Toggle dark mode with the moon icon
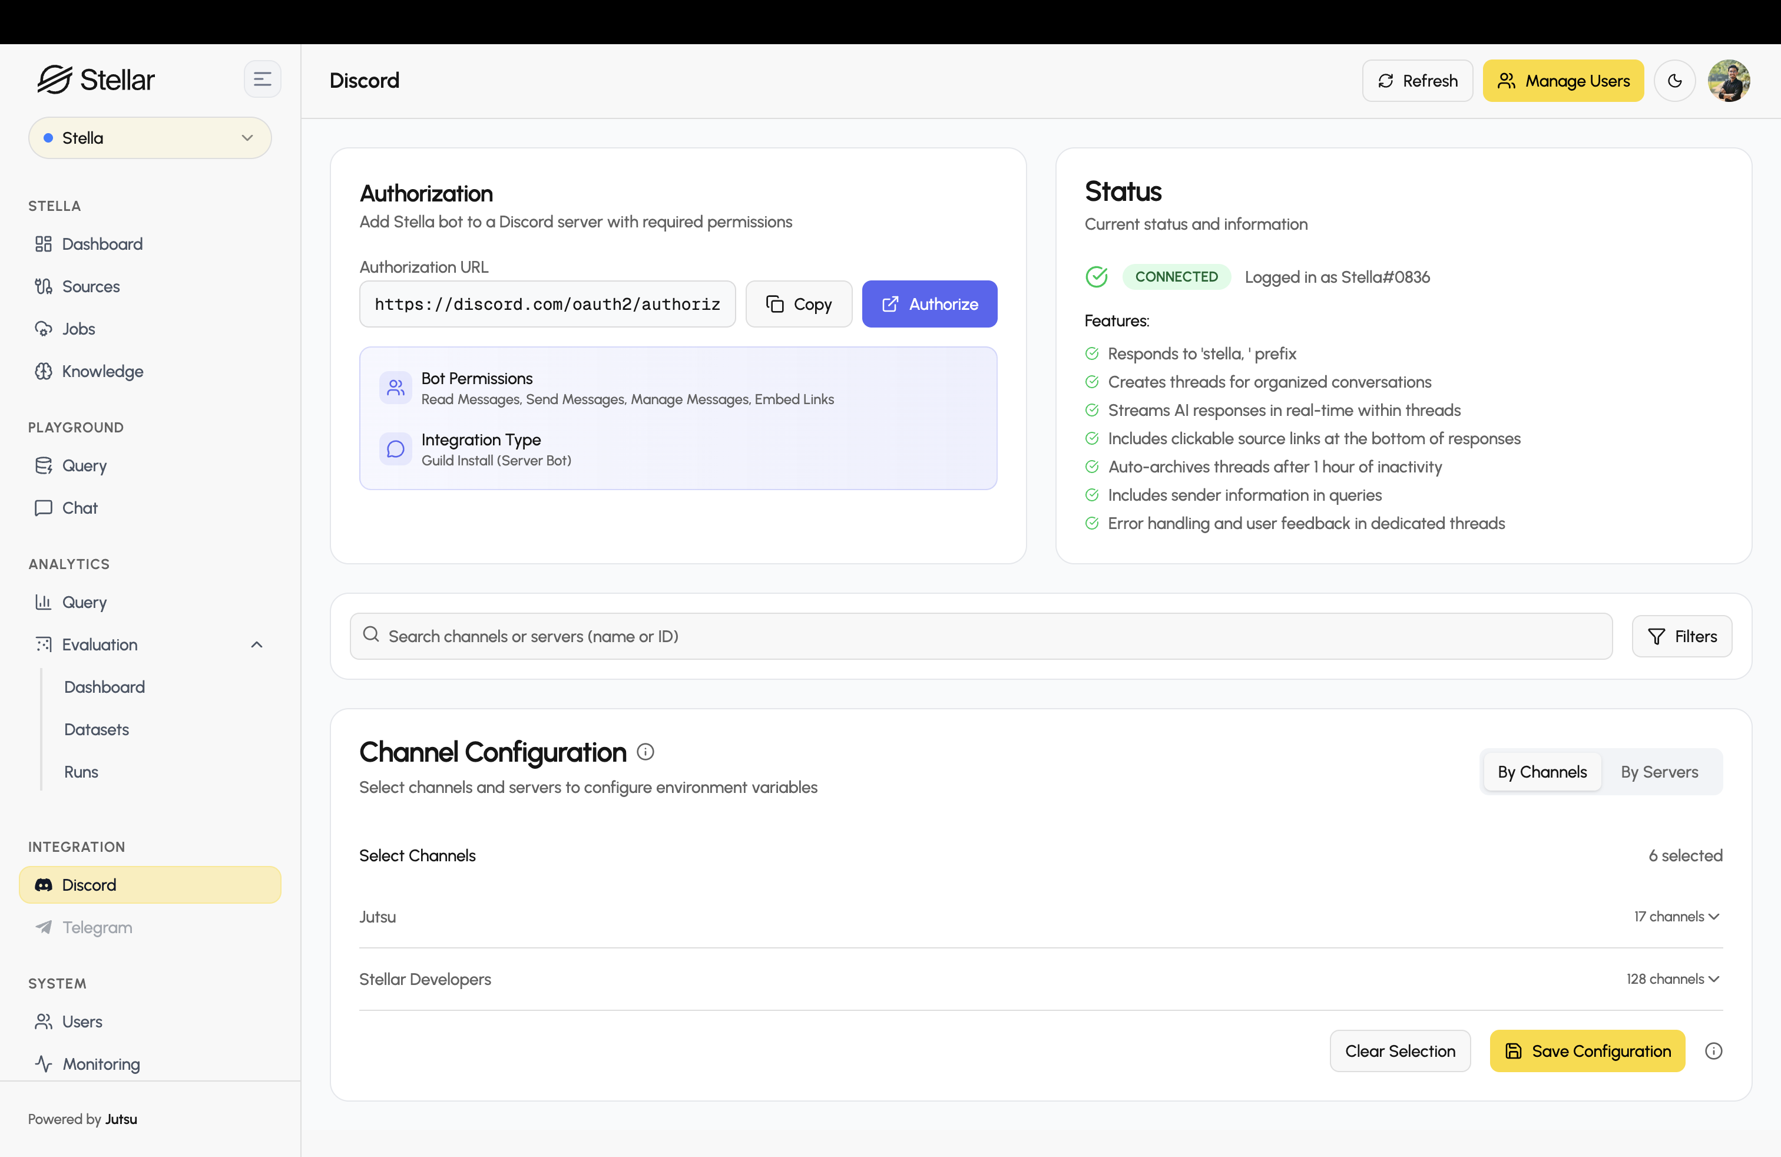This screenshot has height=1157, width=1781. [x=1674, y=81]
